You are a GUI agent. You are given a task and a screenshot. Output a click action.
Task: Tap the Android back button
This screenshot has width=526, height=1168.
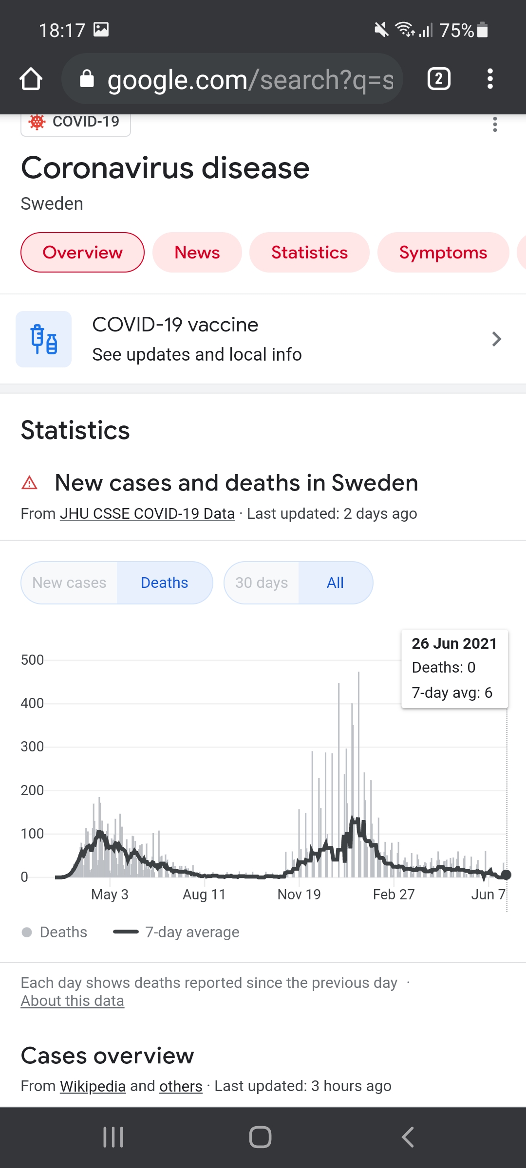click(408, 1137)
